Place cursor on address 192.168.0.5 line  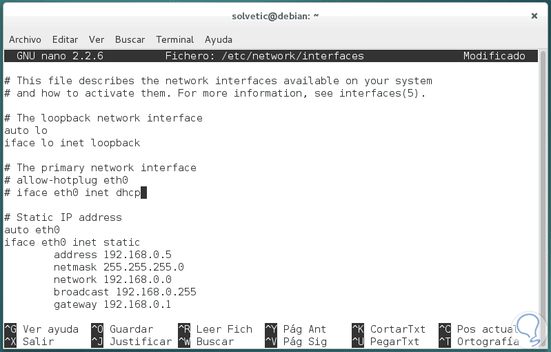112,255
